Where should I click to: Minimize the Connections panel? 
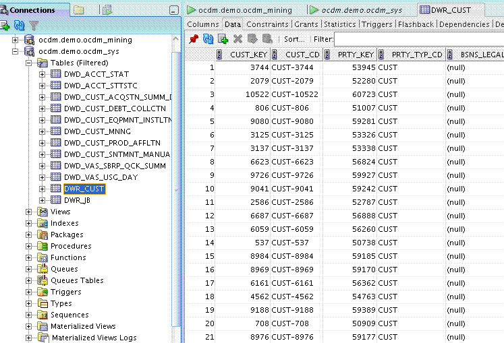click(x=174, y=10)
